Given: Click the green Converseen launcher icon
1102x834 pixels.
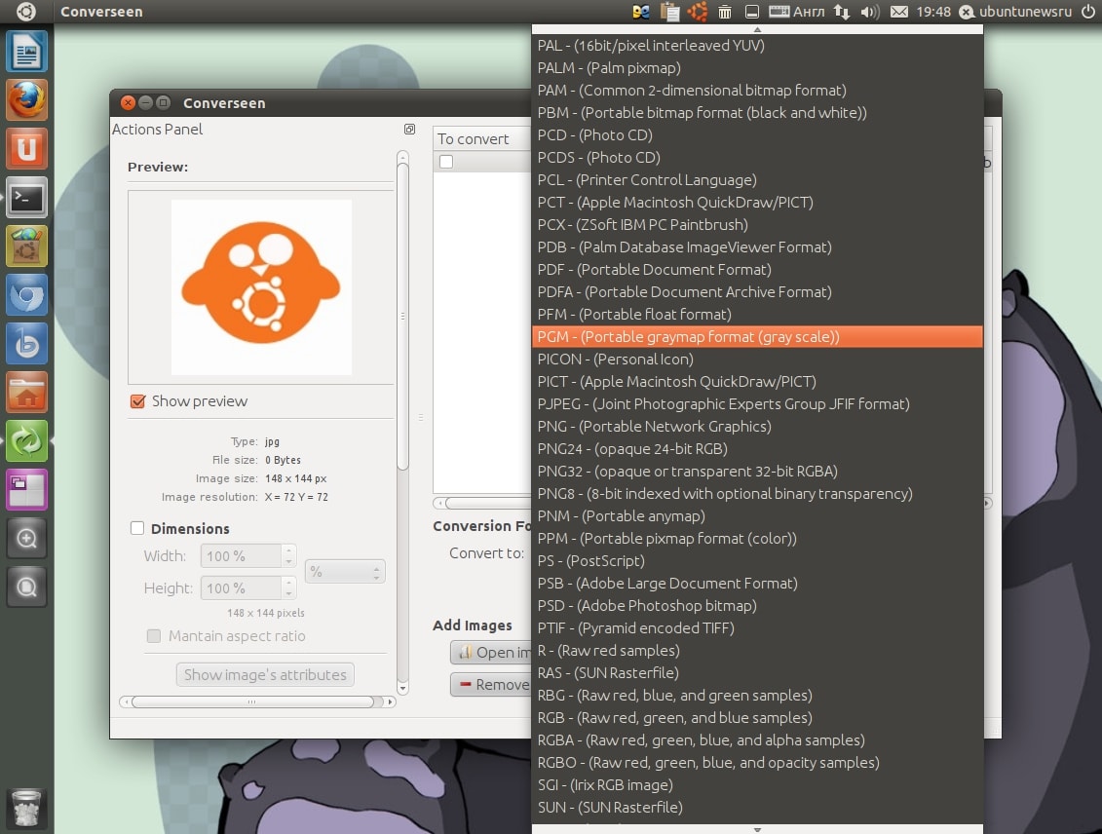Looking at the screenshot, I should click(x=26, y=441).
